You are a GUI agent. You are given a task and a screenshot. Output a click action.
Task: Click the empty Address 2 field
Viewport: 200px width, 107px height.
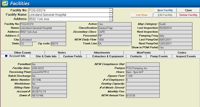coord(43,36)
